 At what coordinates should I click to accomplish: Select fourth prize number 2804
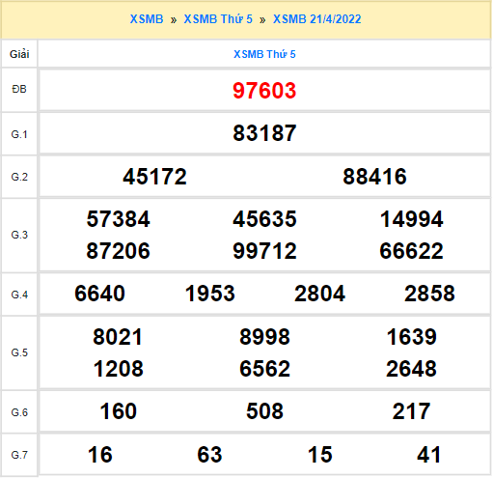(x=319, y=294)
